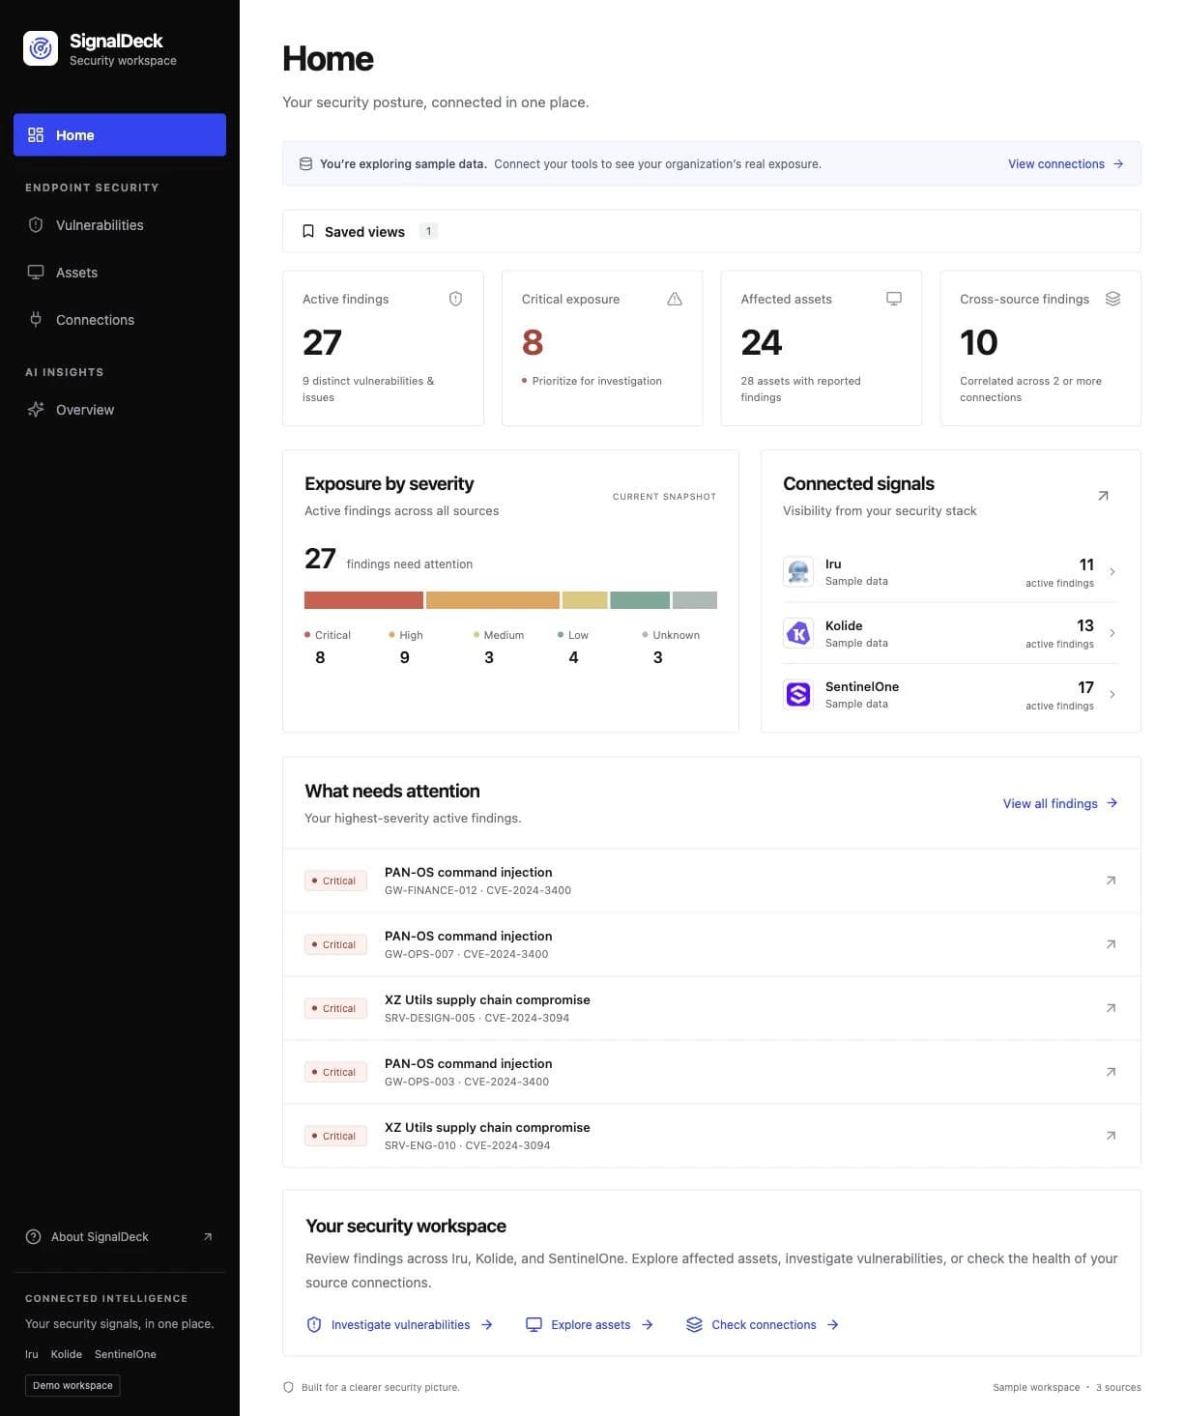This screenshot has height=1416, width=1184.
Task: Click Kolide in sidebar footer
Action: 66,1354
